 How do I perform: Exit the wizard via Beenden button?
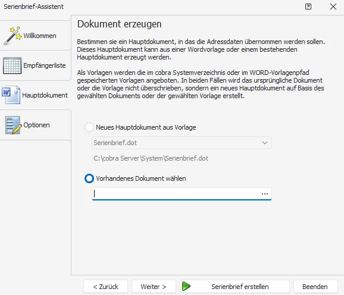315,287
